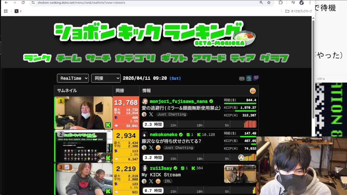Open the サーチ menu tab
Viewport: 347px width, 195px height.
pos(98,58)
